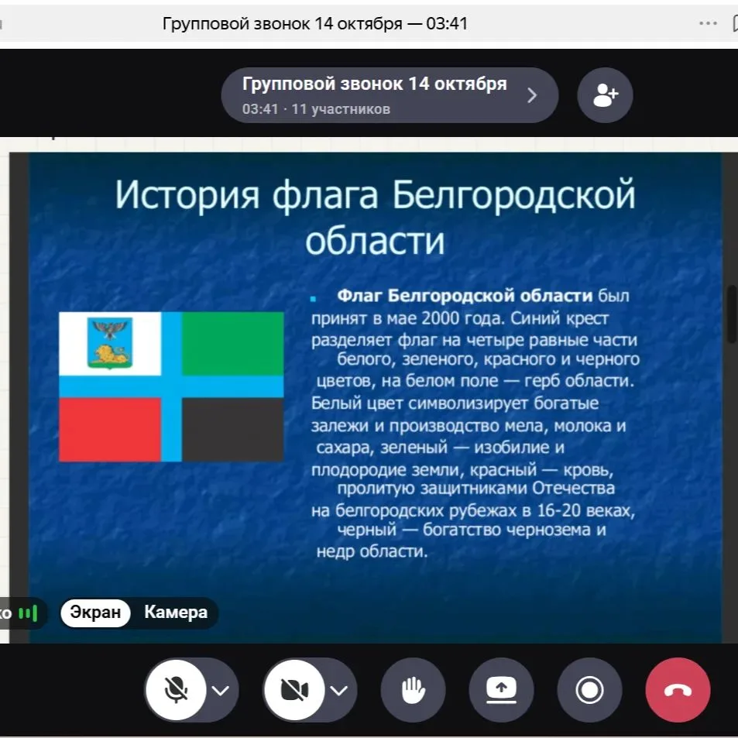Viewport: 738px width, 738px height.
Task: Click the Групповой звонок 14 октября call header
Action: click(390, 95)
